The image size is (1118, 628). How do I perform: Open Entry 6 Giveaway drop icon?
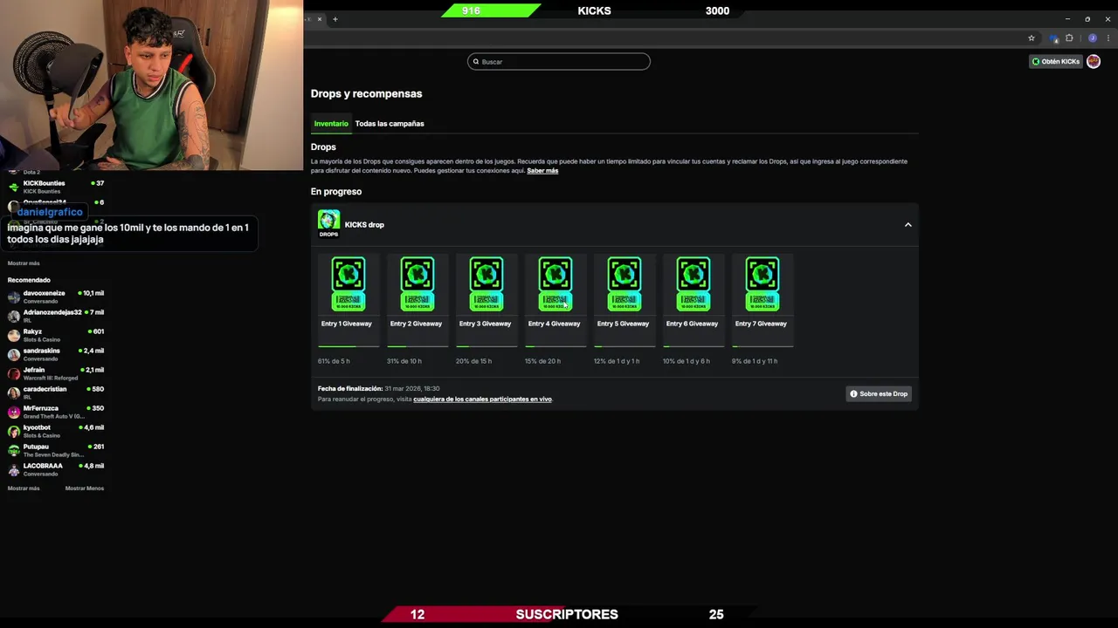[x=693, y=284]
